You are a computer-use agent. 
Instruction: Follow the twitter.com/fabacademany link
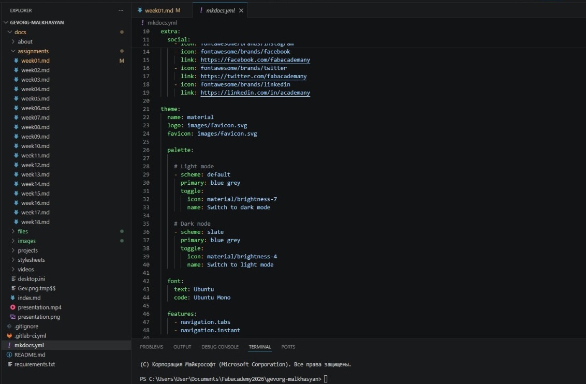pyautogui.click(x=253, y=76)
